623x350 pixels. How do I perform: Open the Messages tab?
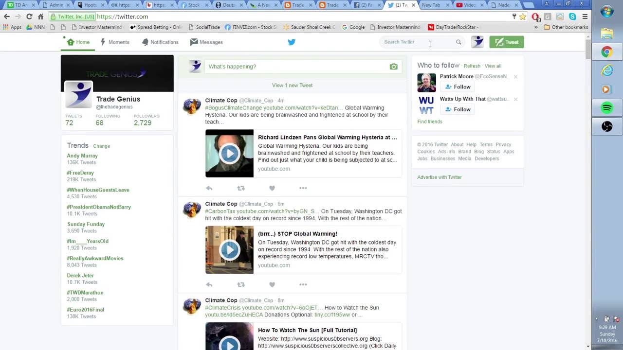(x=206, y=42)
